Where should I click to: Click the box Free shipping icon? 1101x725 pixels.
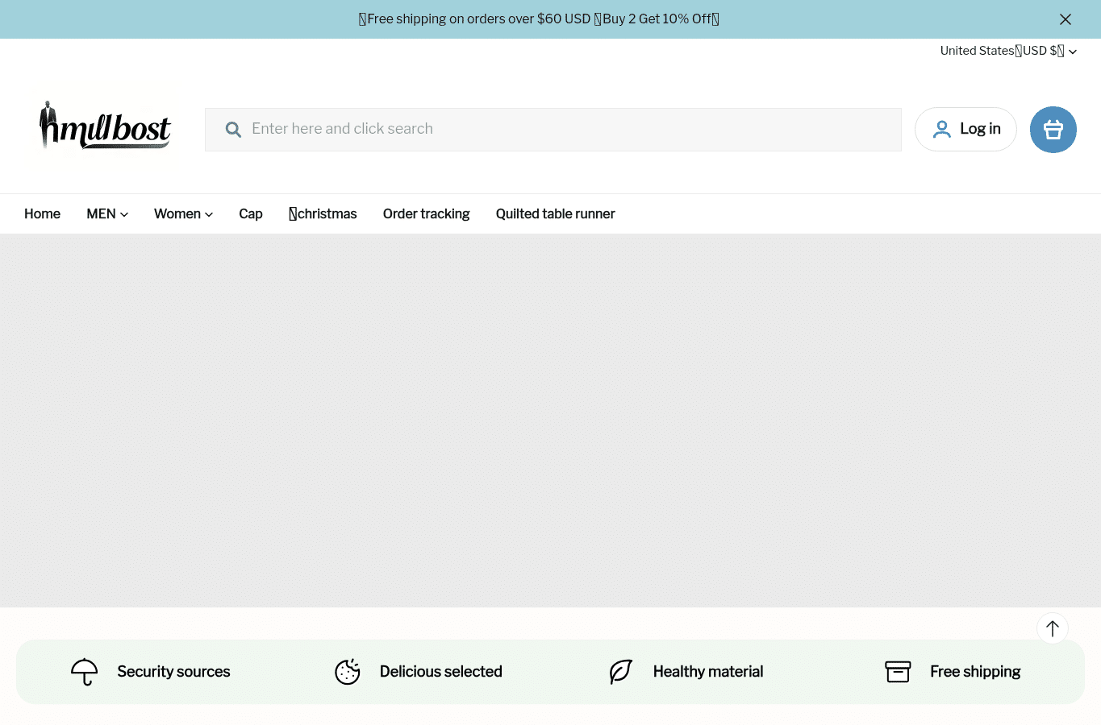pyautogui.click(x=898, y=672)
